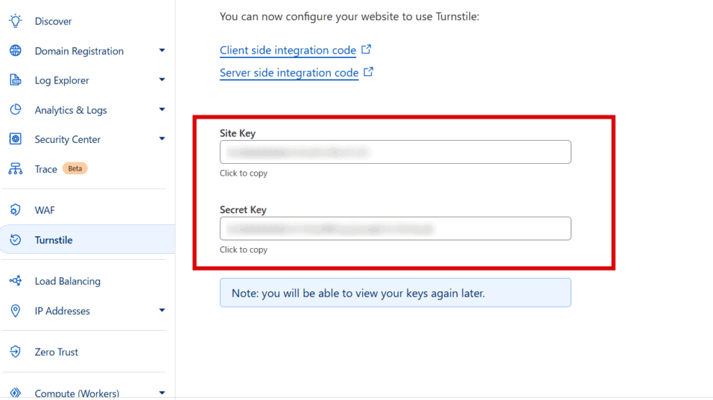The image size is (713, 400).
Task: Click the Analytics & Logs pie chart icon
Action: tap(15, 110)
